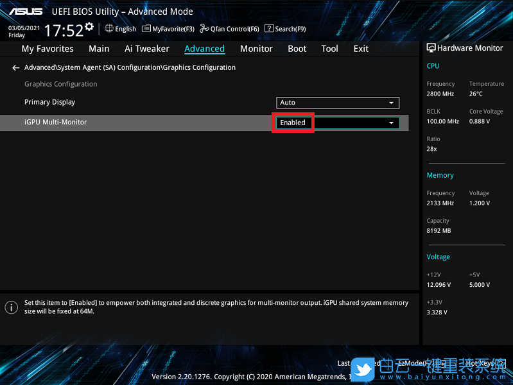
Task: Select the Exit menu tab
Action: point(361,49)
